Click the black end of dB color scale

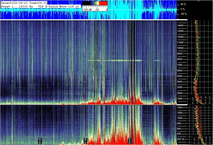click(86, 3)
